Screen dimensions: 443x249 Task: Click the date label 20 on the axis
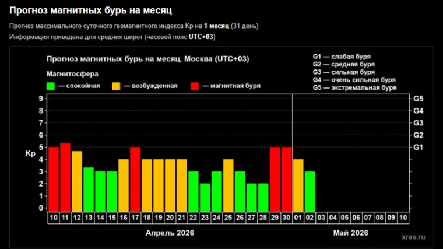[170, 218]
